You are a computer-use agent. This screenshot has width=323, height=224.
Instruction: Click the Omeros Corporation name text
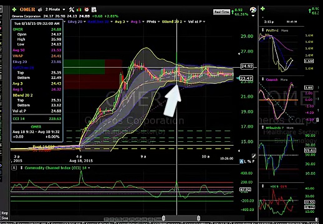tap(26, 16)
